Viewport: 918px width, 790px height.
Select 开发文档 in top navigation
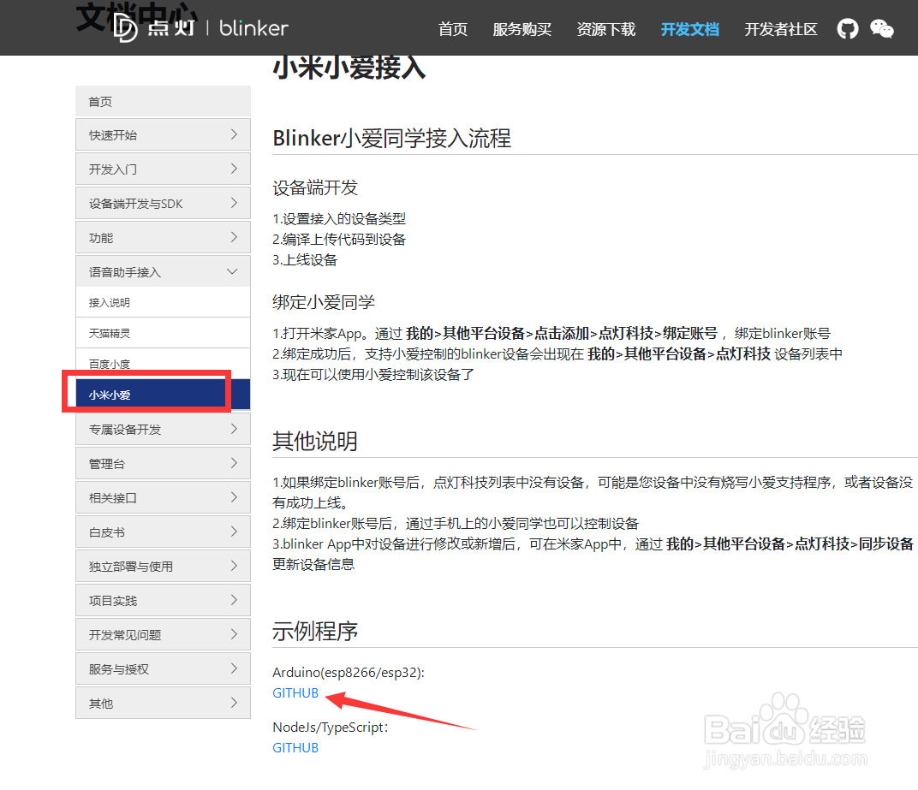[689, 29]
